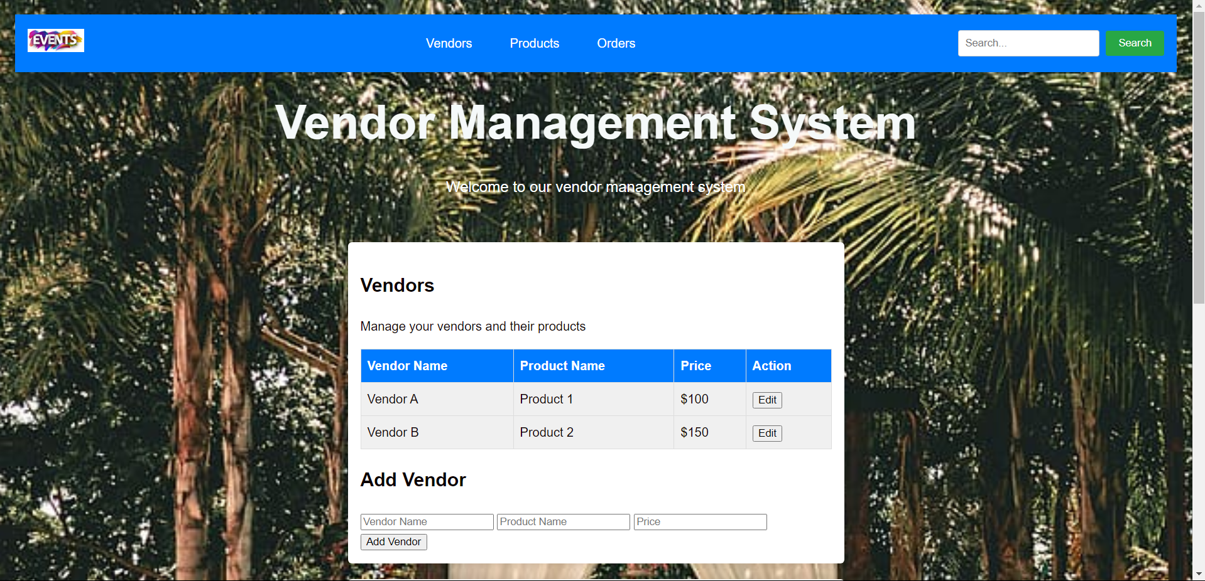The width and height of the screenshot is (1205, 581).
Task: Click the scrollbar up arrow
Action: (1199, 5)
